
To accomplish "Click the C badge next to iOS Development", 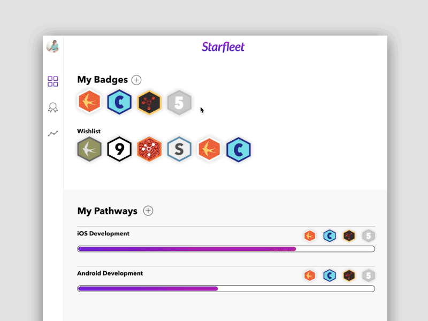I will [330, 235].
